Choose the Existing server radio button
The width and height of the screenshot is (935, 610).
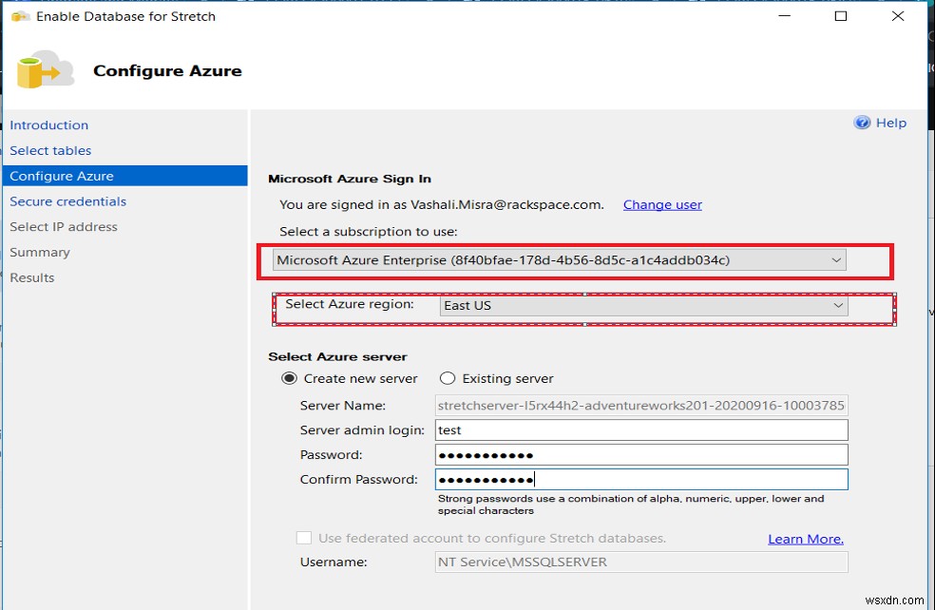448,378
